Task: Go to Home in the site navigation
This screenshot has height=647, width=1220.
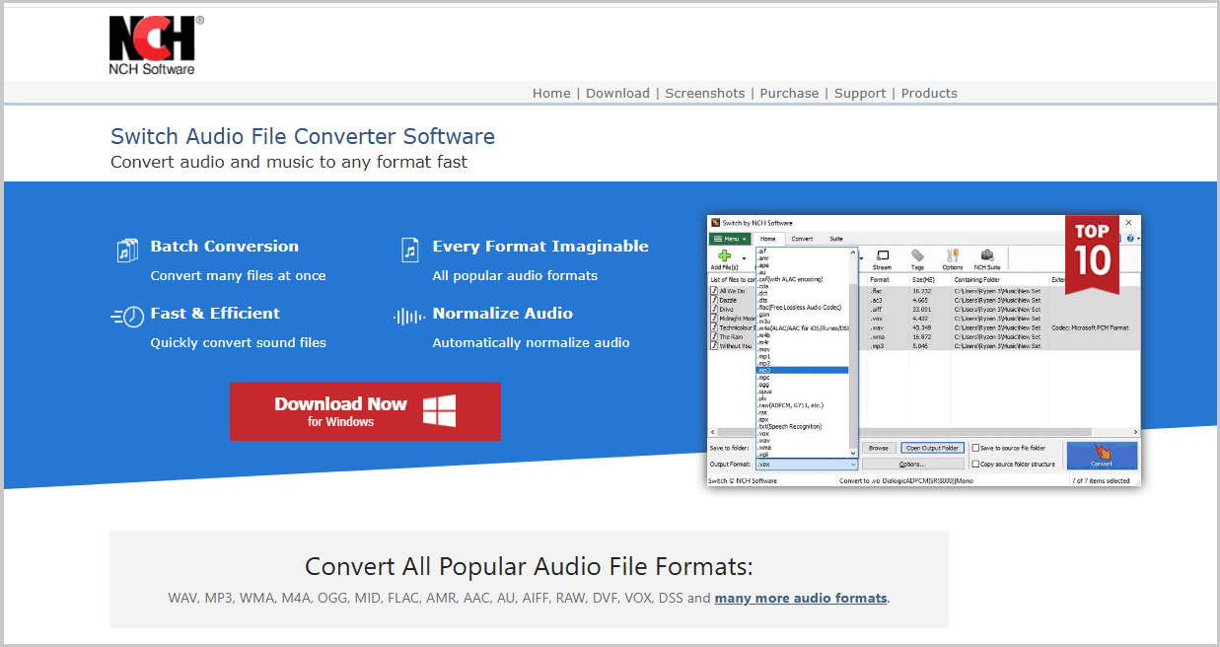Action: [x=551, y=93]
